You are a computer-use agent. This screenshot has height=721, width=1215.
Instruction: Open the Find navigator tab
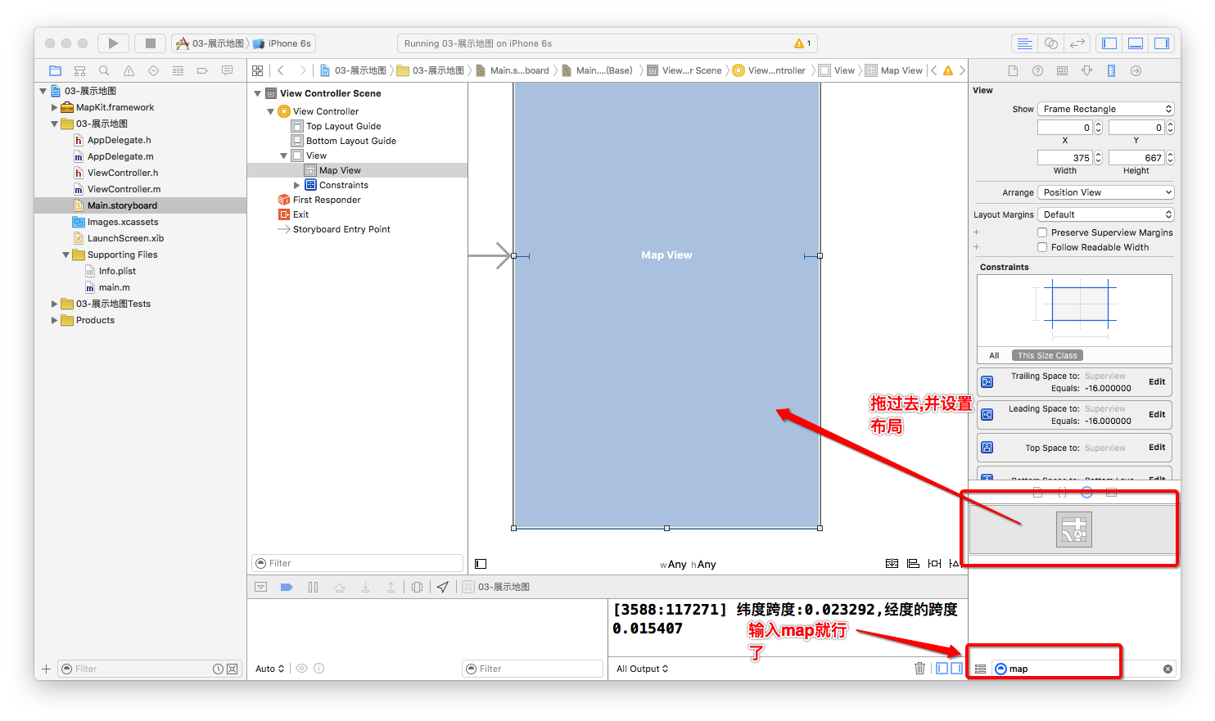point(104,70)
